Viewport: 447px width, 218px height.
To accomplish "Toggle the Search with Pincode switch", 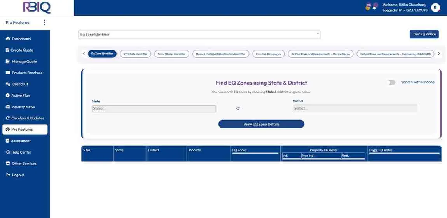I will point(391,82).
